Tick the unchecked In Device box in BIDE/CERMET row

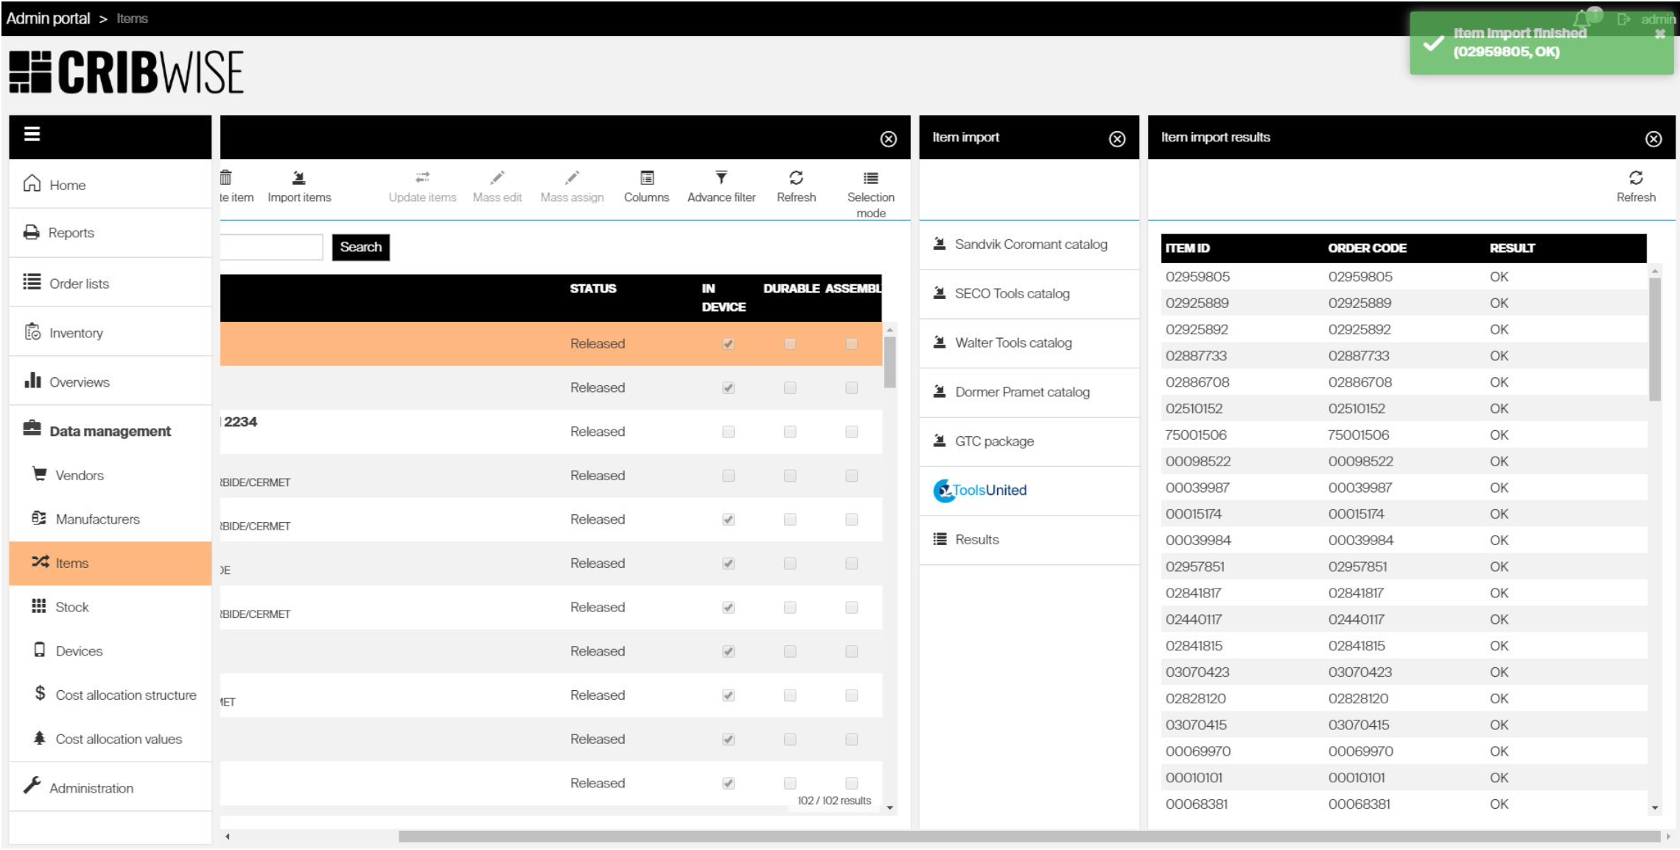728,476
